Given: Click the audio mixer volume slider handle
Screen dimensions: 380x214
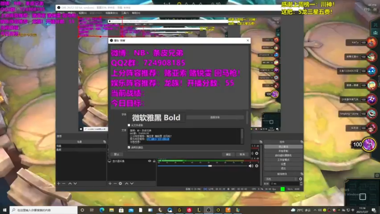Looking at the screenshot, I should pyautogui.click(x=210, y=165).
